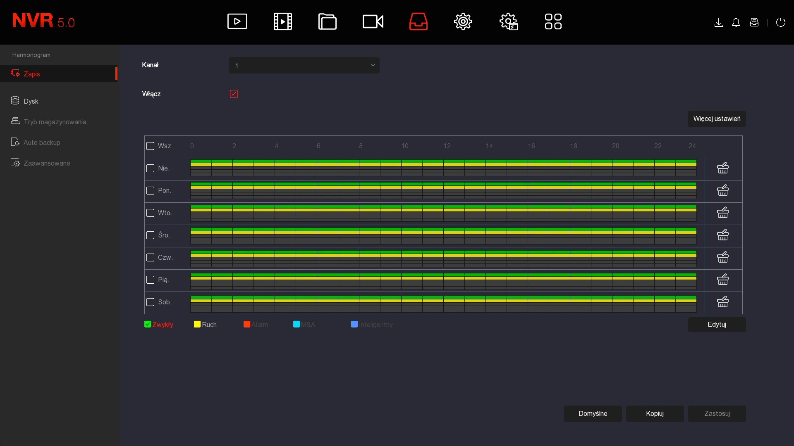Open the notifications bell icon

tap(736, 23)
